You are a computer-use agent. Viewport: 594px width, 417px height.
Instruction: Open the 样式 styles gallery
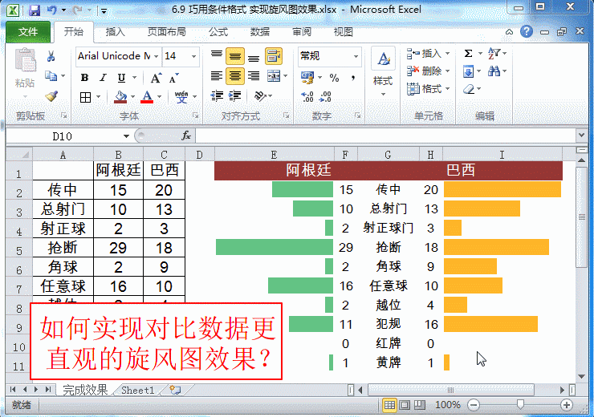point(383,72)
